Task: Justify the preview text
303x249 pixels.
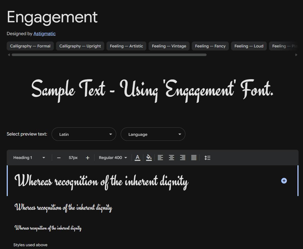Action: (x=194, y=158)
